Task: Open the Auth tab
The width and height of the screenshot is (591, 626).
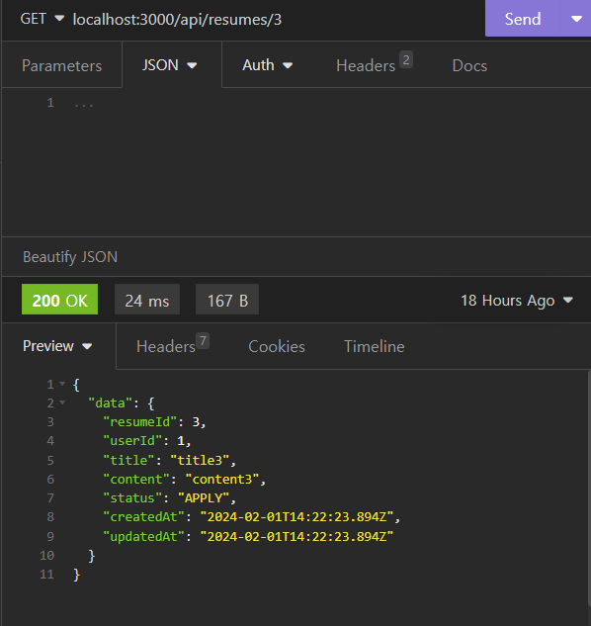Action: pos(268,65)
